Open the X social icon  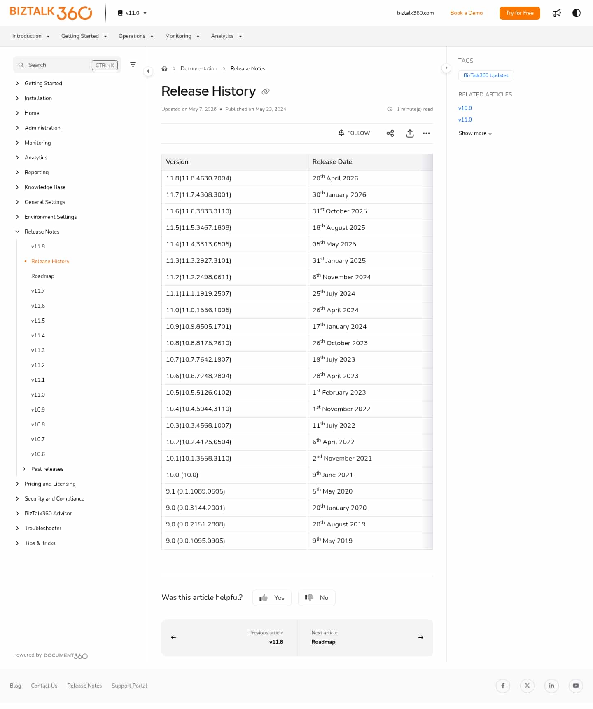pyautogui.click(x=527, y=686)
